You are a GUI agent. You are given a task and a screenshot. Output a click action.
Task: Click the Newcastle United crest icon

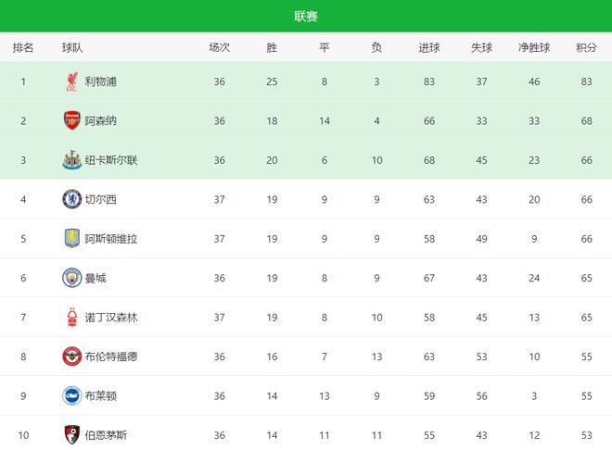coord(70,160)
